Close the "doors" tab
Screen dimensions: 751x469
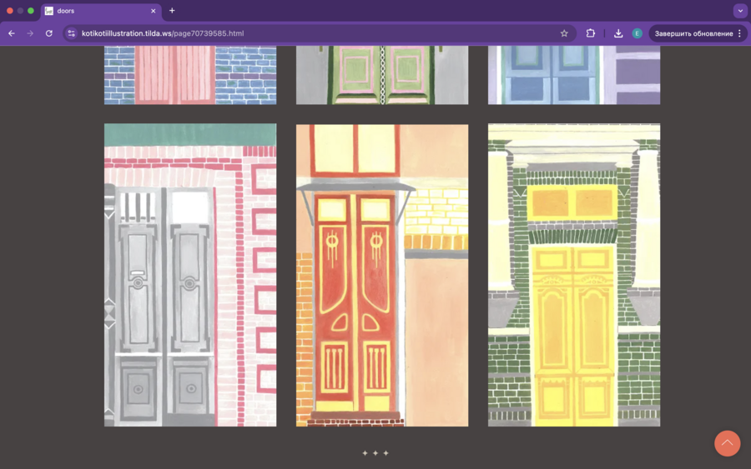(x=154, y=11)
